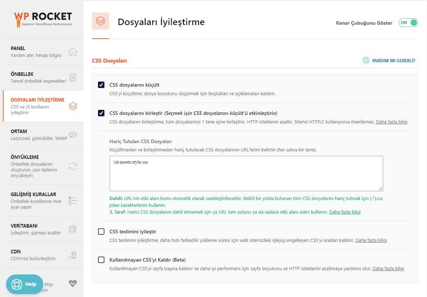The width and height of the screenshot is (427, 297).
Task: Click inside Hariç Tutulan CSS Dosyaları textarea
Action: click(x=246, y=174)
